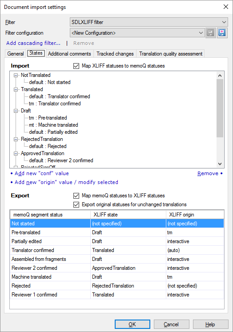Click XLIFF origin "tm" in Machine translated row

click(195, 277)
